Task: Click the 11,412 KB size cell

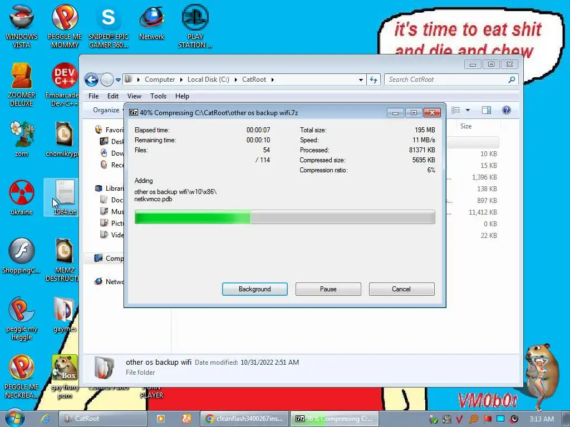Action: tap(483, 212)
